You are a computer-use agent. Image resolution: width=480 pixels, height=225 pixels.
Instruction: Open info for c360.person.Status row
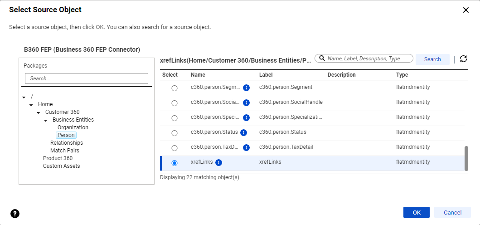[x=244, y=133]
